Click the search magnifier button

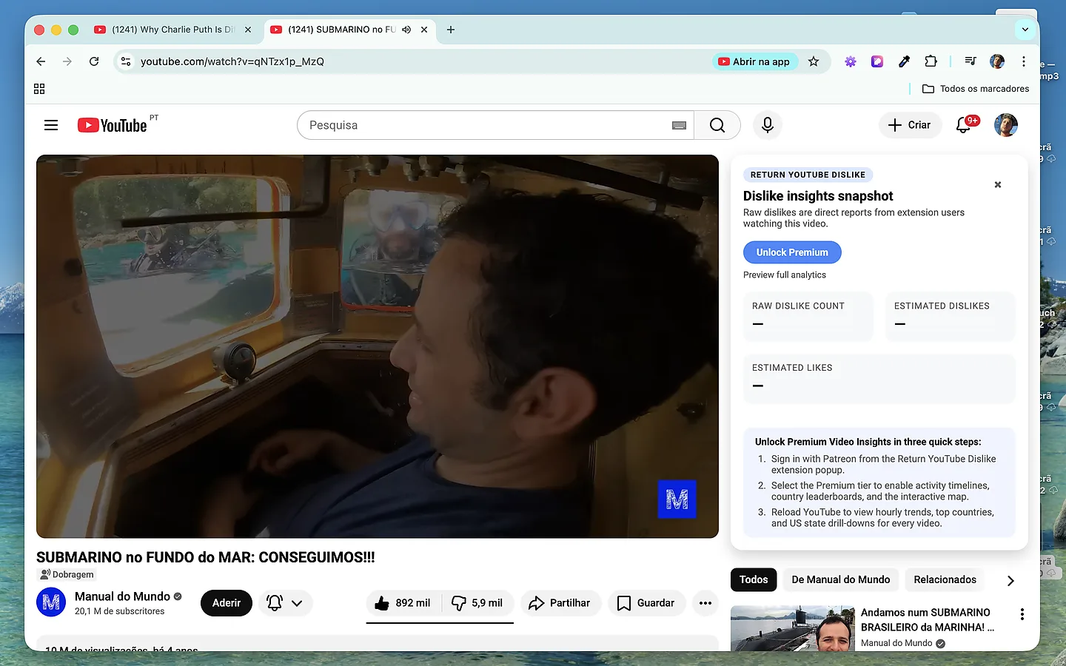click(x=717, y=125)
